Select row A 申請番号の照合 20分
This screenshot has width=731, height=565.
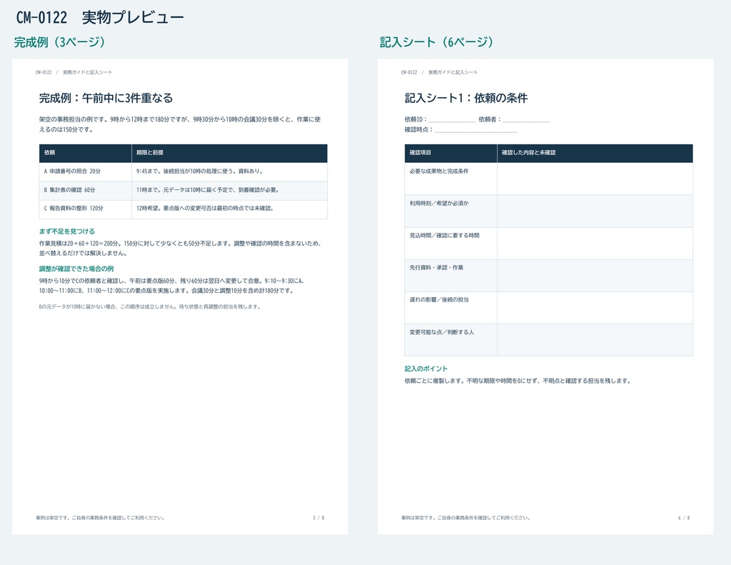pos(183,171)
